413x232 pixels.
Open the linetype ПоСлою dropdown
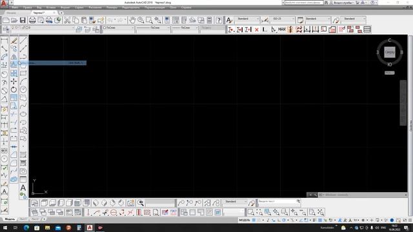click(x=153, y=28)
